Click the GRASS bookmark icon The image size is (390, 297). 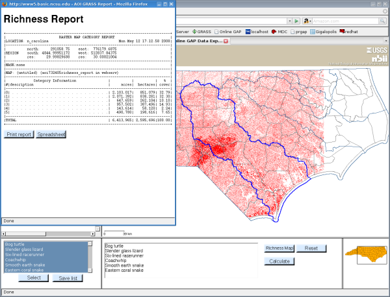click(x=194, y=32)
